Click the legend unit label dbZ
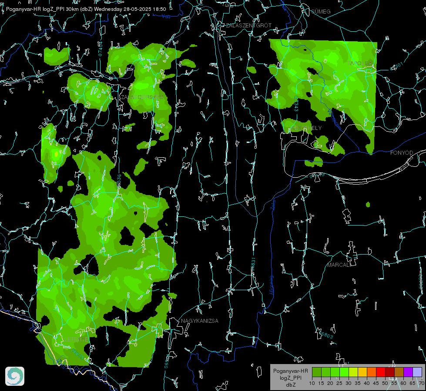The width and height of the screenshot is (426, 391). point(290,385)
